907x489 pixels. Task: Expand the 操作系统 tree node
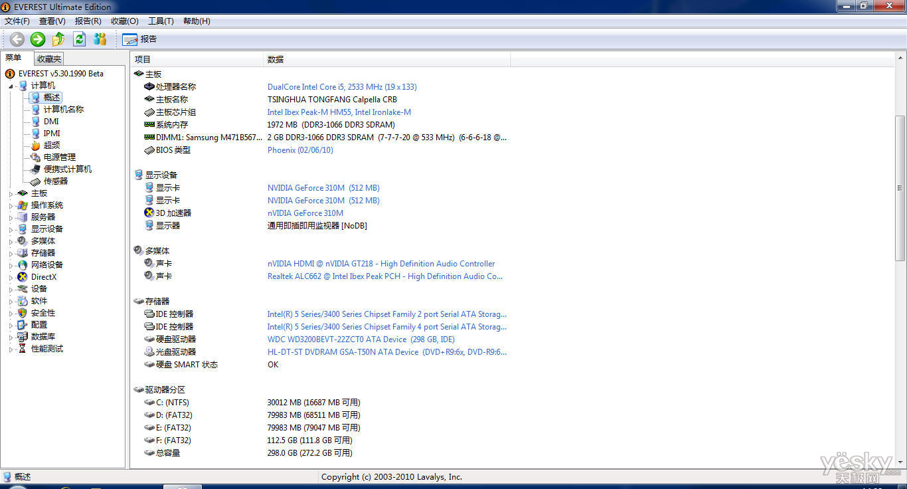coord(11,205)
